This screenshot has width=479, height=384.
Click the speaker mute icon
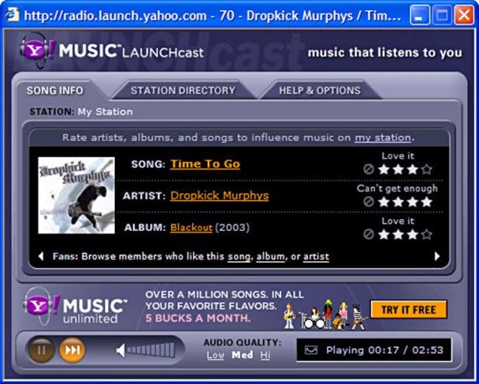click(121, 350)
